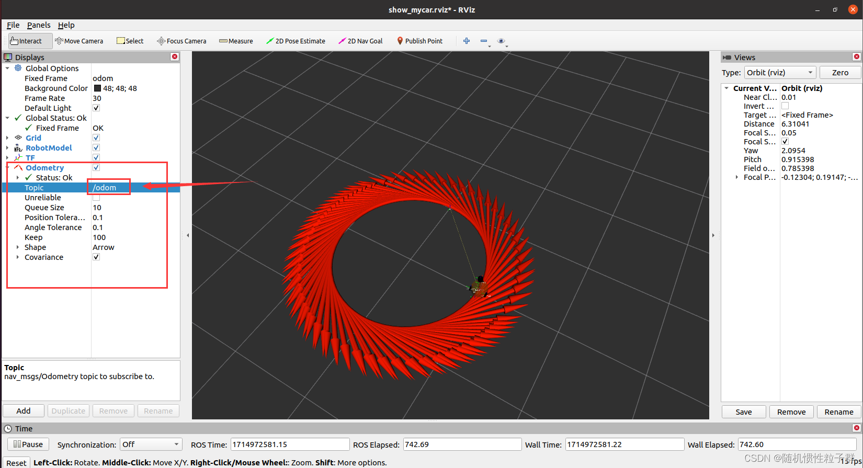Click the blue plus add-tool icon
The width and height of the screenshot is (863, 468).
click(467, 41)
